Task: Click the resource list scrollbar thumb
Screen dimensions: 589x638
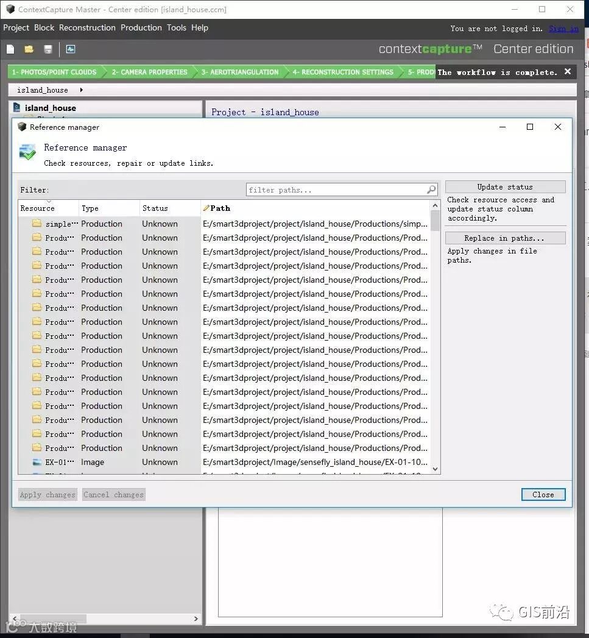Action: click(x=435, y=220)
